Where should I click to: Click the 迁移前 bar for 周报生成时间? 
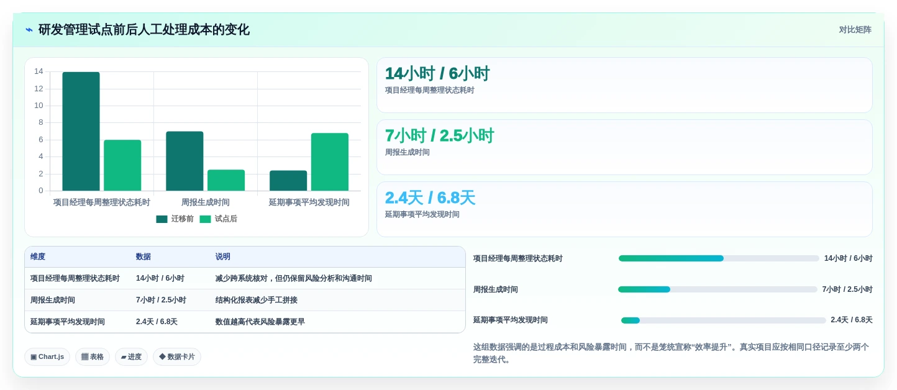click(184, 161)
